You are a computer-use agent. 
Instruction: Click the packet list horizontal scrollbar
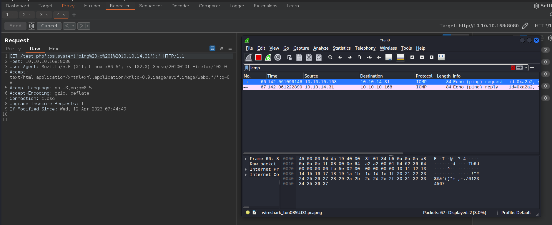[323, 153]
